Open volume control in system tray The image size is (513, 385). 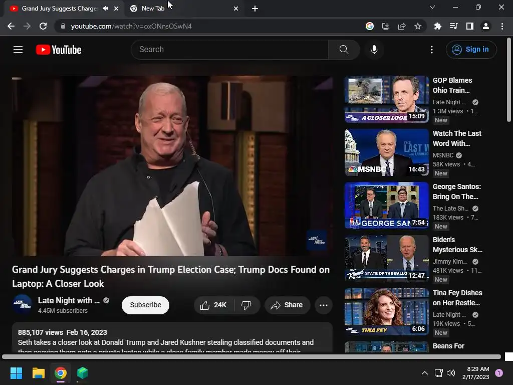click(x=451, y=373)
